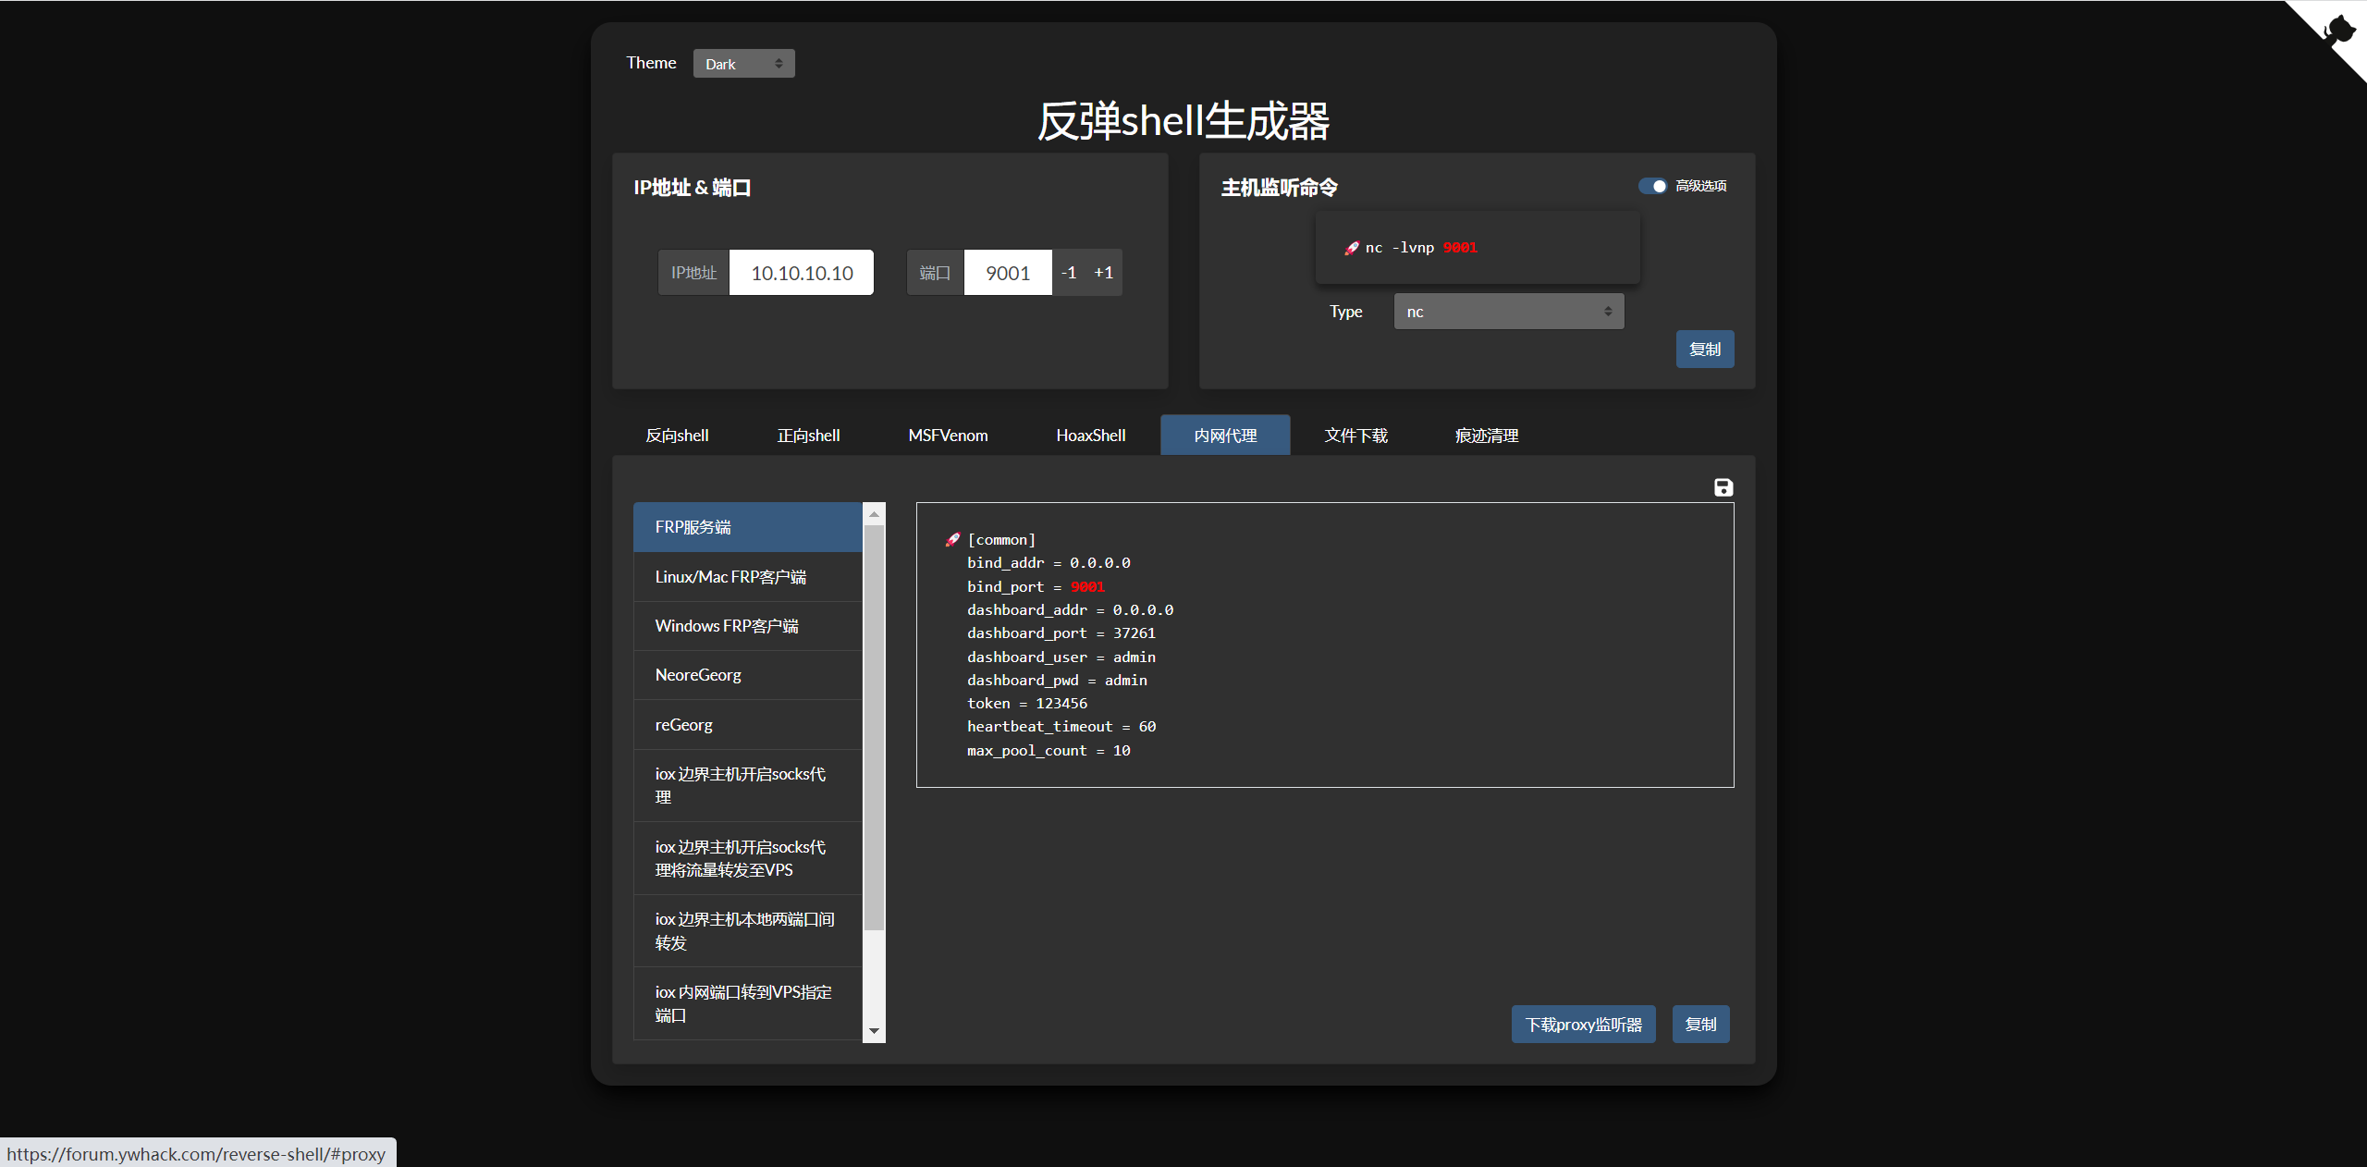Click 下载proxy监听器 download button

pyautogui.click(x=1583, y=1025)
